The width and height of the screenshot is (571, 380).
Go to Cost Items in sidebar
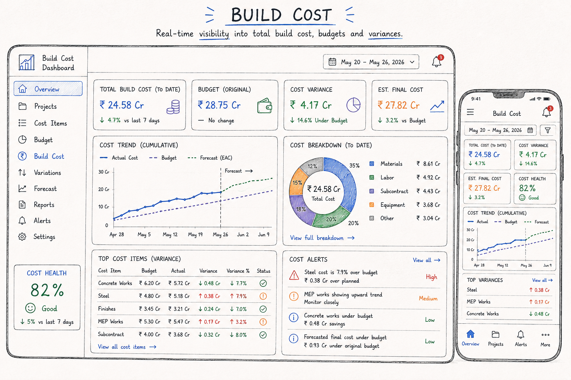pos(43,123)
